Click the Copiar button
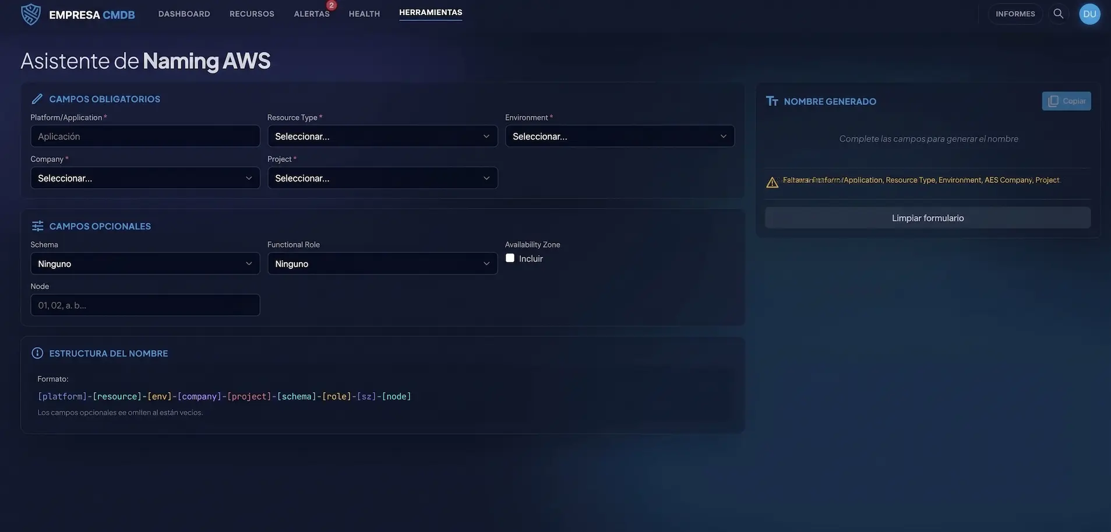 (x=1066, y=101)
